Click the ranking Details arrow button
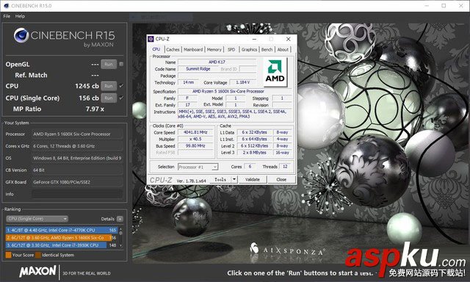 (x=120, y=219)
